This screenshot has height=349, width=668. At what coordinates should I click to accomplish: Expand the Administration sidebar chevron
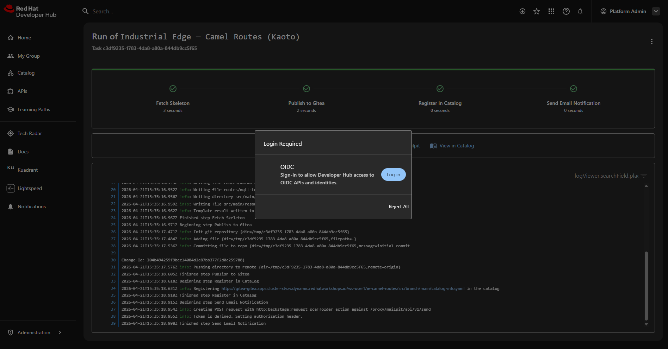click(60, 332)
